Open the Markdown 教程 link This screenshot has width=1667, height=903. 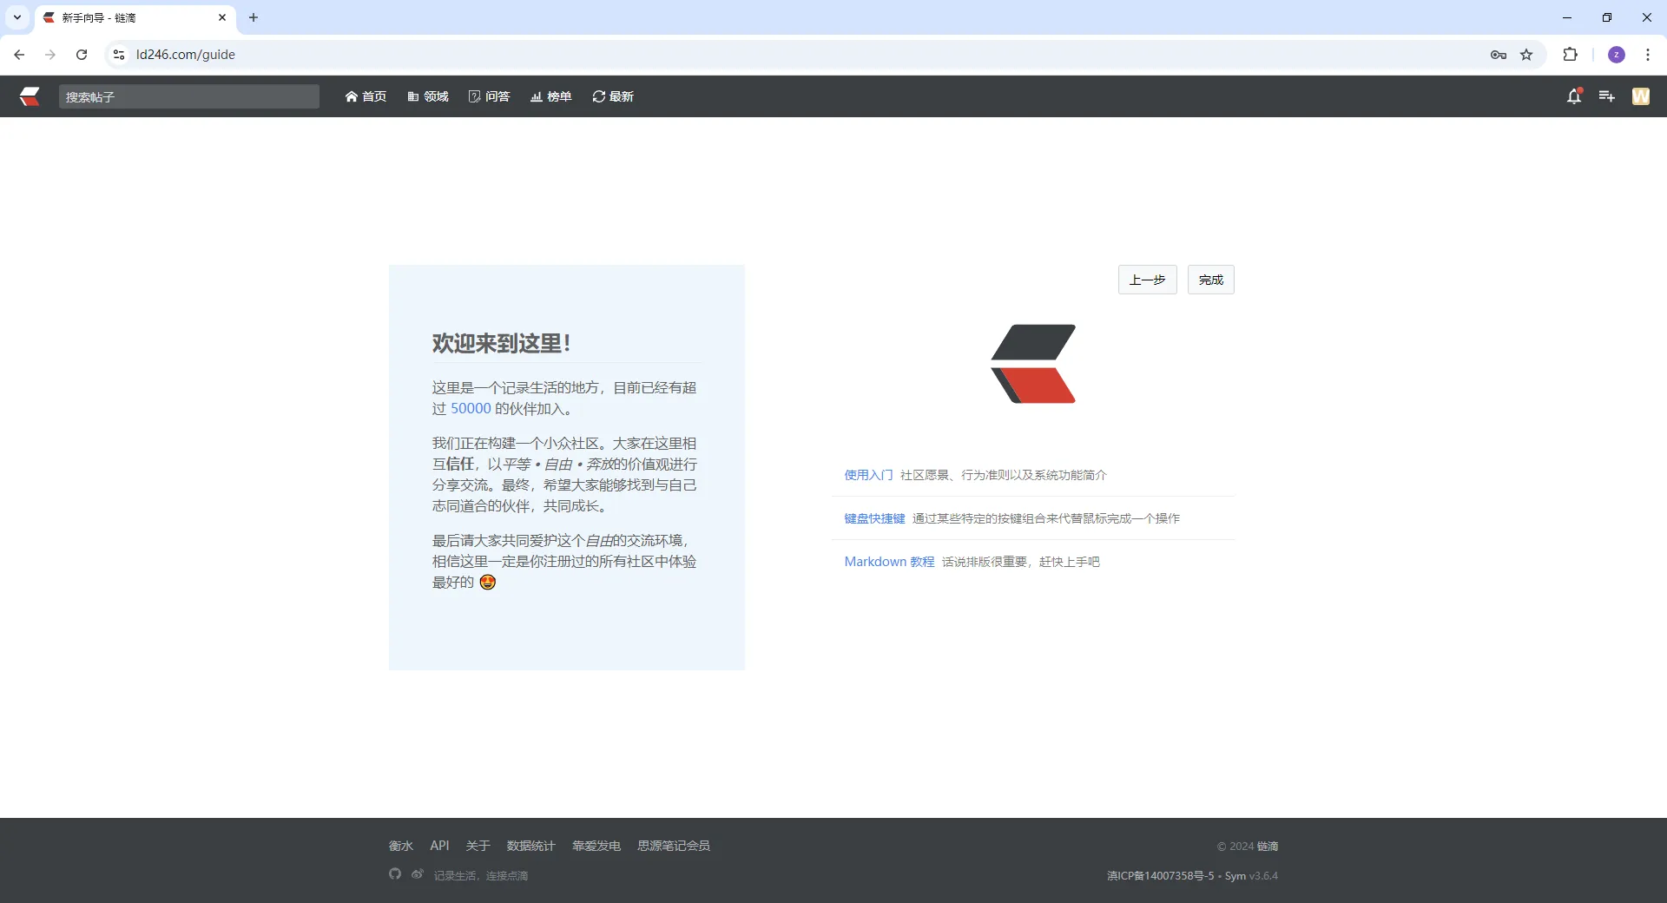tap(889, 562)
